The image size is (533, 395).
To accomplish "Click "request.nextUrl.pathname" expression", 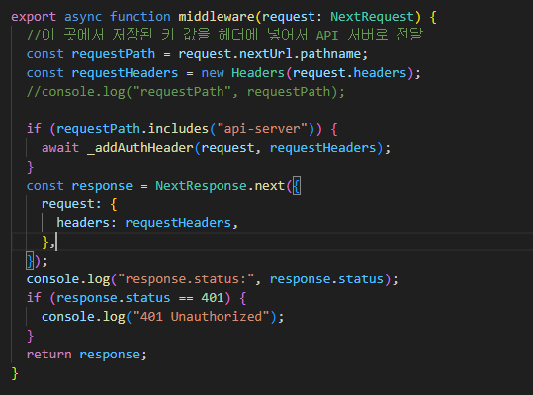I will pyautogui.click(x=270, y=54).
